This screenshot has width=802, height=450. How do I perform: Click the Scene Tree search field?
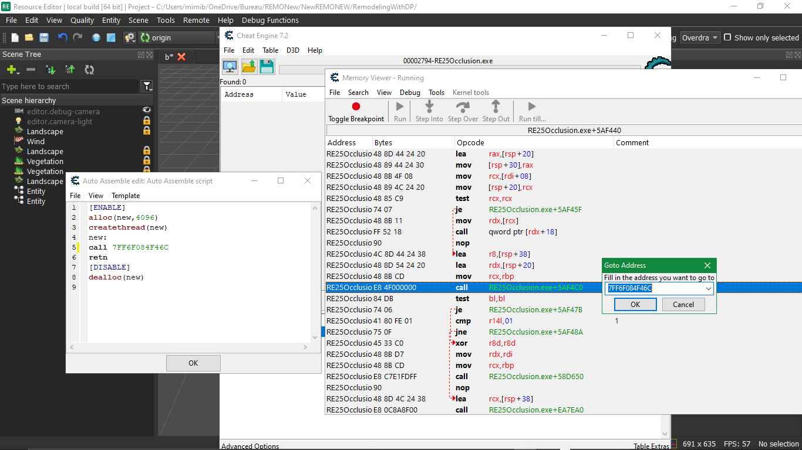(69, 86)
